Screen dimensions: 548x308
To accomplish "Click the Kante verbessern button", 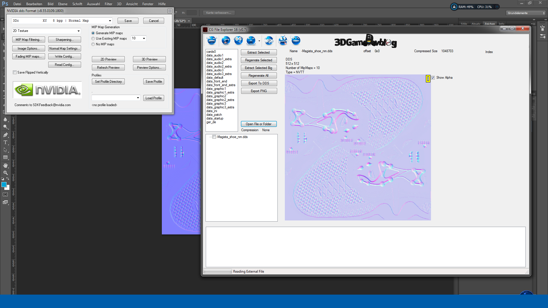I will pos(219,13).
